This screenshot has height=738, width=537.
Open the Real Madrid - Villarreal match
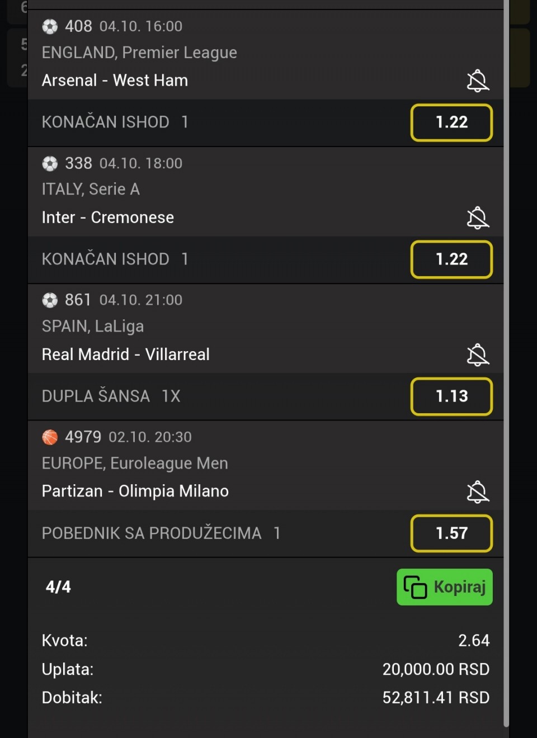(126, 354)
